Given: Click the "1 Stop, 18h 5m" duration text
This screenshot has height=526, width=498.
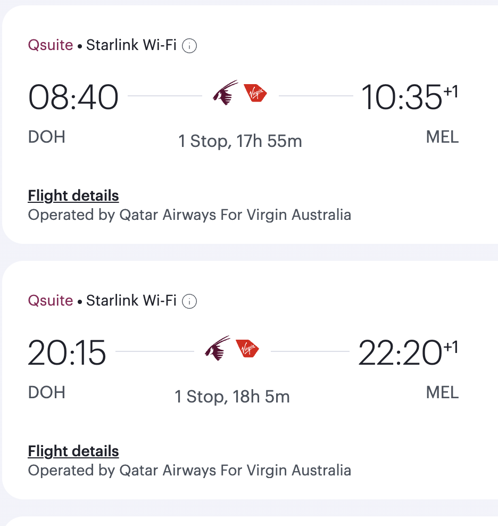Looking at the screenshot, I should click(x=233, y=397).
